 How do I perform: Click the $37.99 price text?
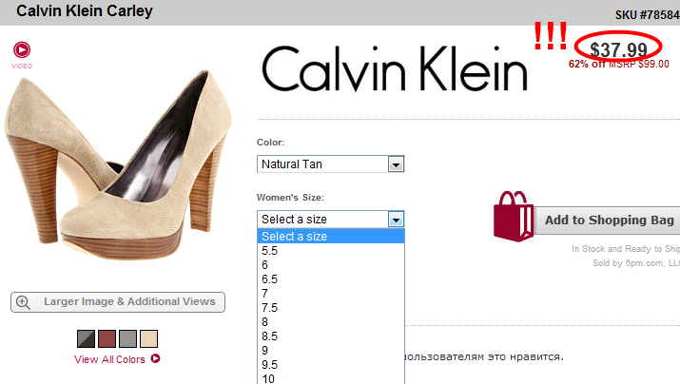coord(618,49)
